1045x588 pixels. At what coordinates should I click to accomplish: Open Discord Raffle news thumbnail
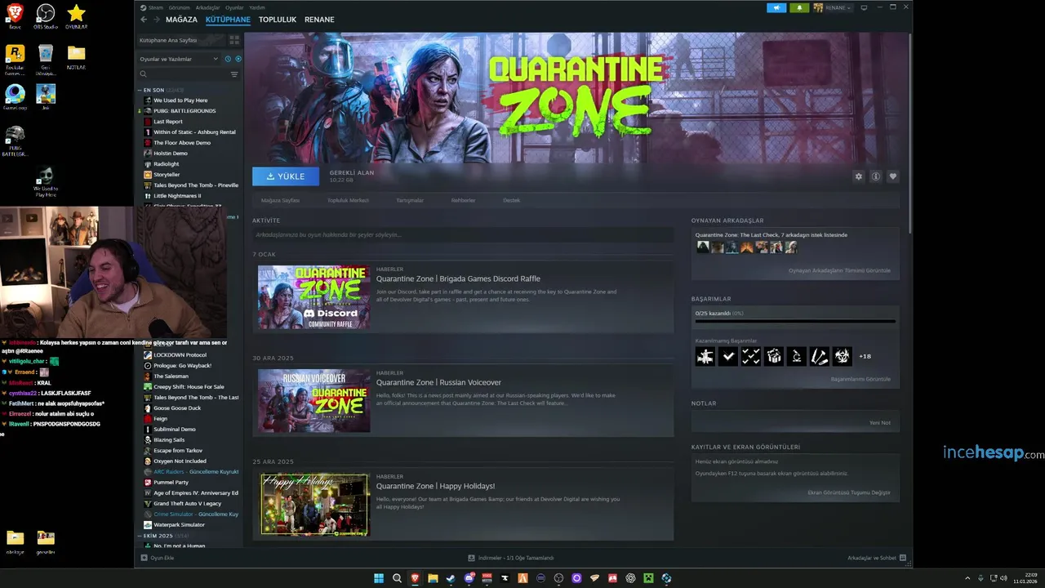point(314,296)
